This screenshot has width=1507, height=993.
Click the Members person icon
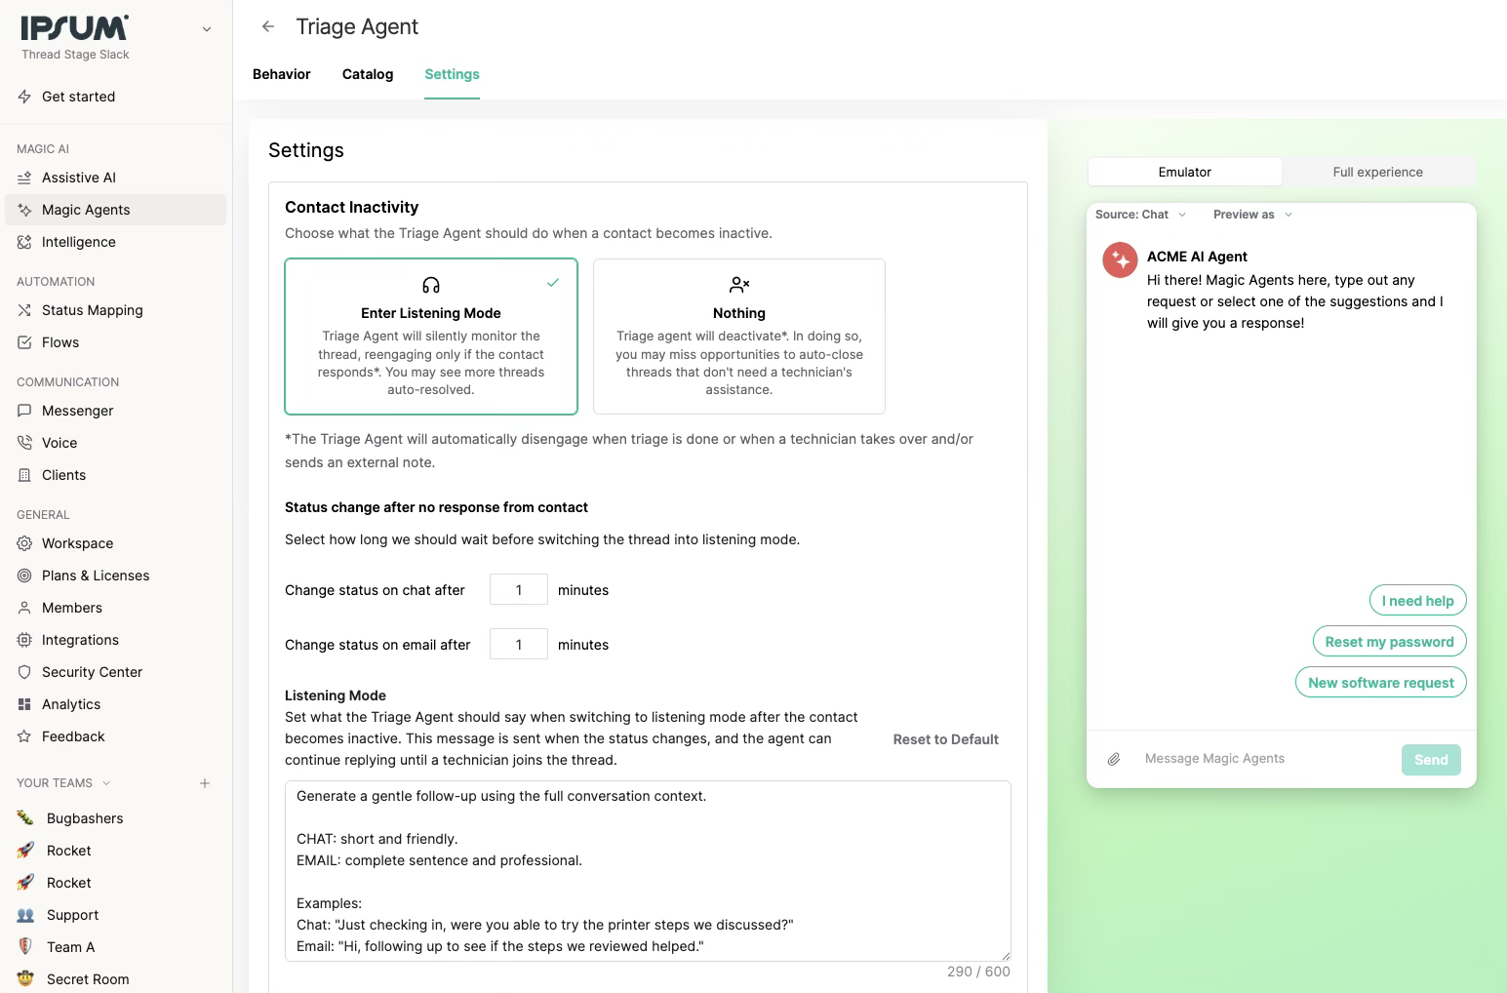[24, 608]
